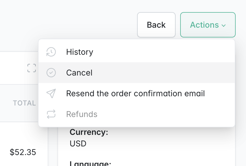
Task: Click the $52.35 total amount
Action: pos(23,152)
